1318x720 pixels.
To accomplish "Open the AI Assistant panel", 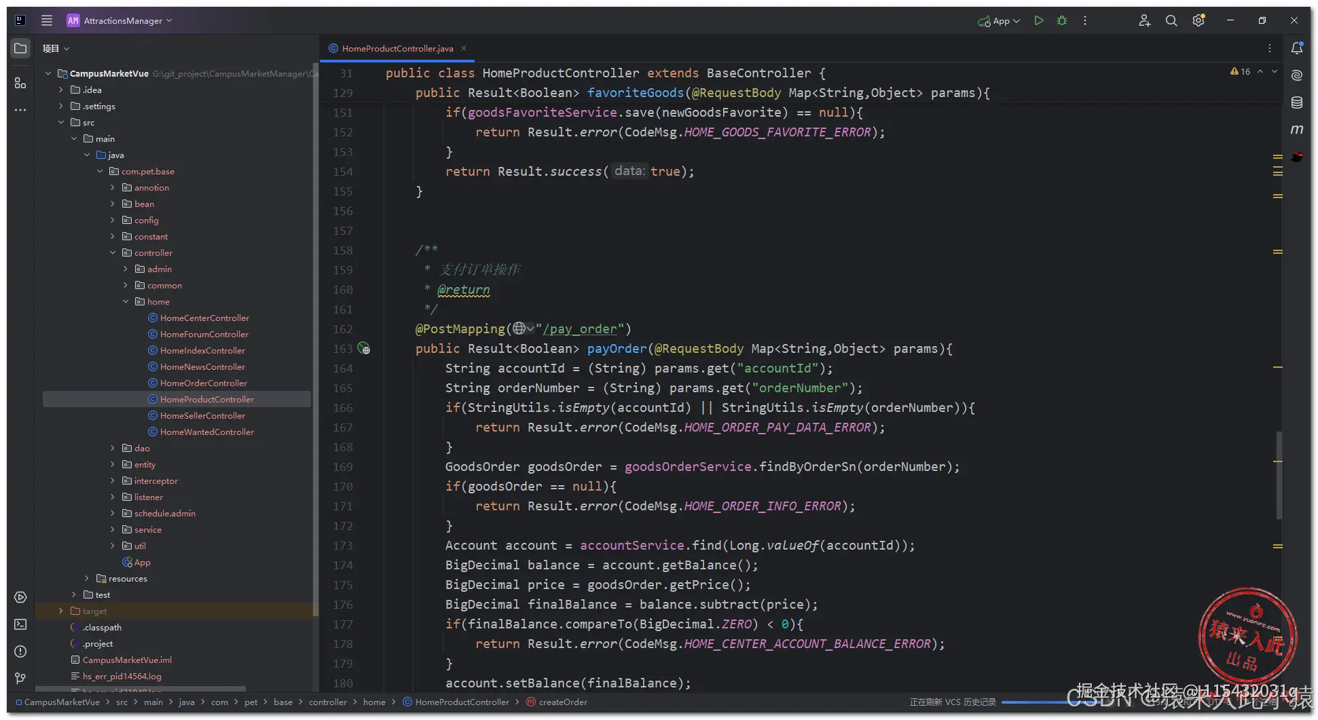I will 1297,75.
